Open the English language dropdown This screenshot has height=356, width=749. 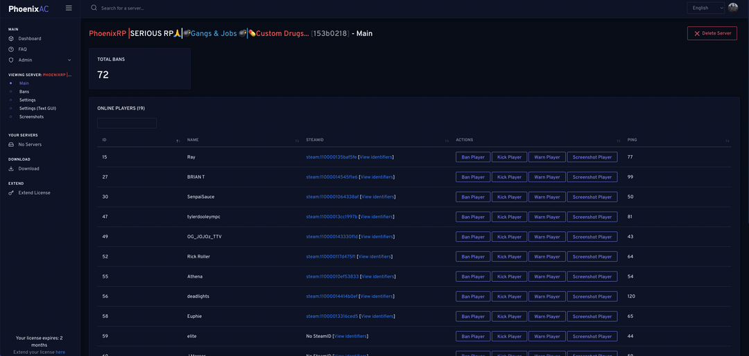(x=705, y=8)
